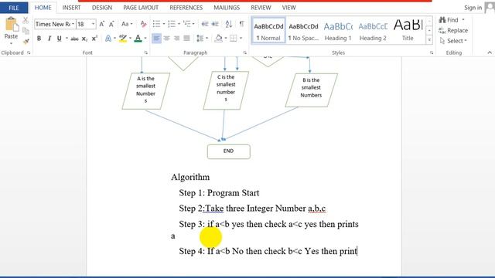Switch to the REVIEW tab
The height and width of the screenshot is (278, 495).
coord(261,8)
